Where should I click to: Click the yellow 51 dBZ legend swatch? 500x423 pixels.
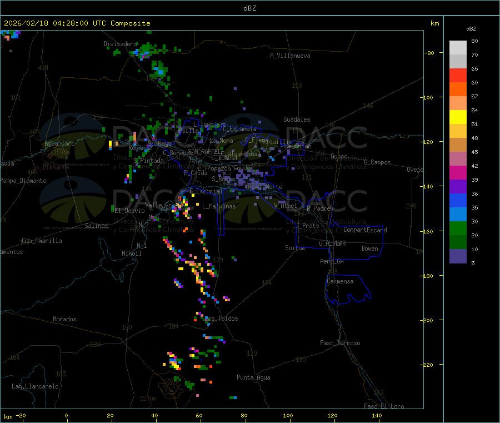[x=458, y=117]
